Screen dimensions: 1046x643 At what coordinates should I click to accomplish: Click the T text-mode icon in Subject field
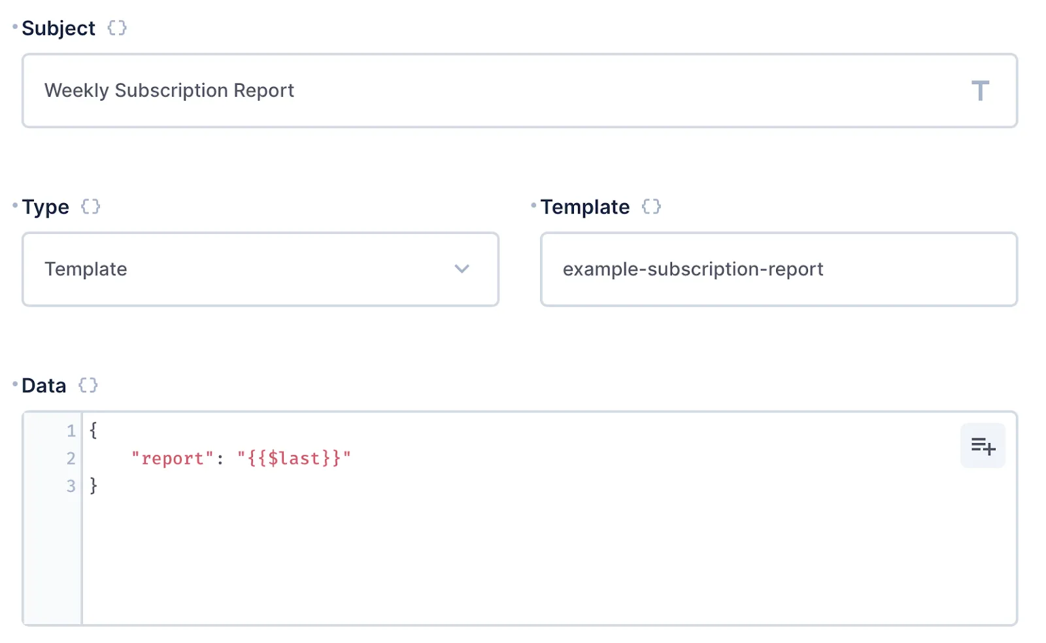click(x=981, y=91)
